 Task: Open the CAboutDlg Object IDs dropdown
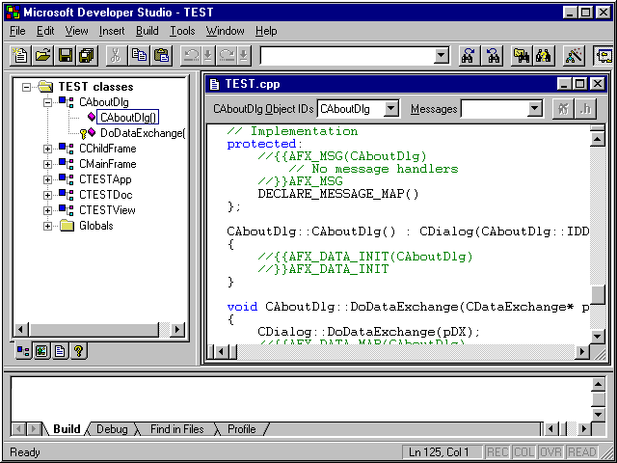[x=390, y=109]
